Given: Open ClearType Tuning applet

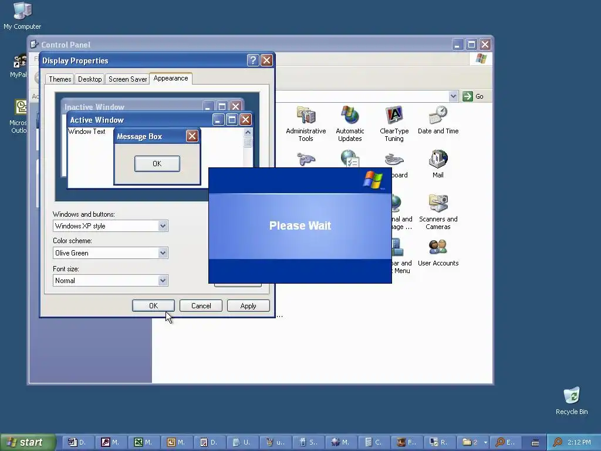Looking at the screenshot, I should click(394, 124).
